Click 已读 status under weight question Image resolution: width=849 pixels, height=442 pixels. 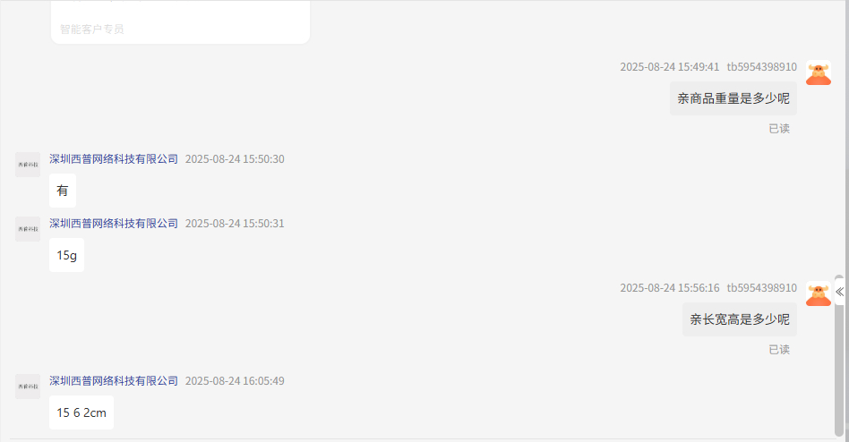coord(779,129)
